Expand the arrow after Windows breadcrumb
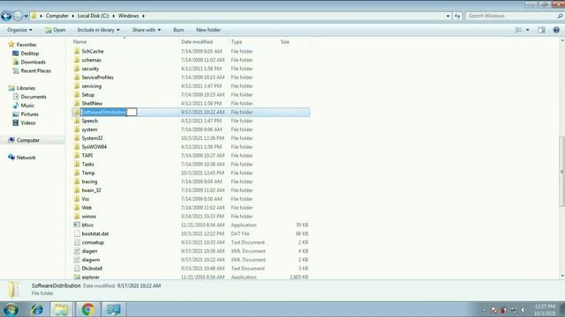Screen dimensions: 565x317 tap(143, 16)
